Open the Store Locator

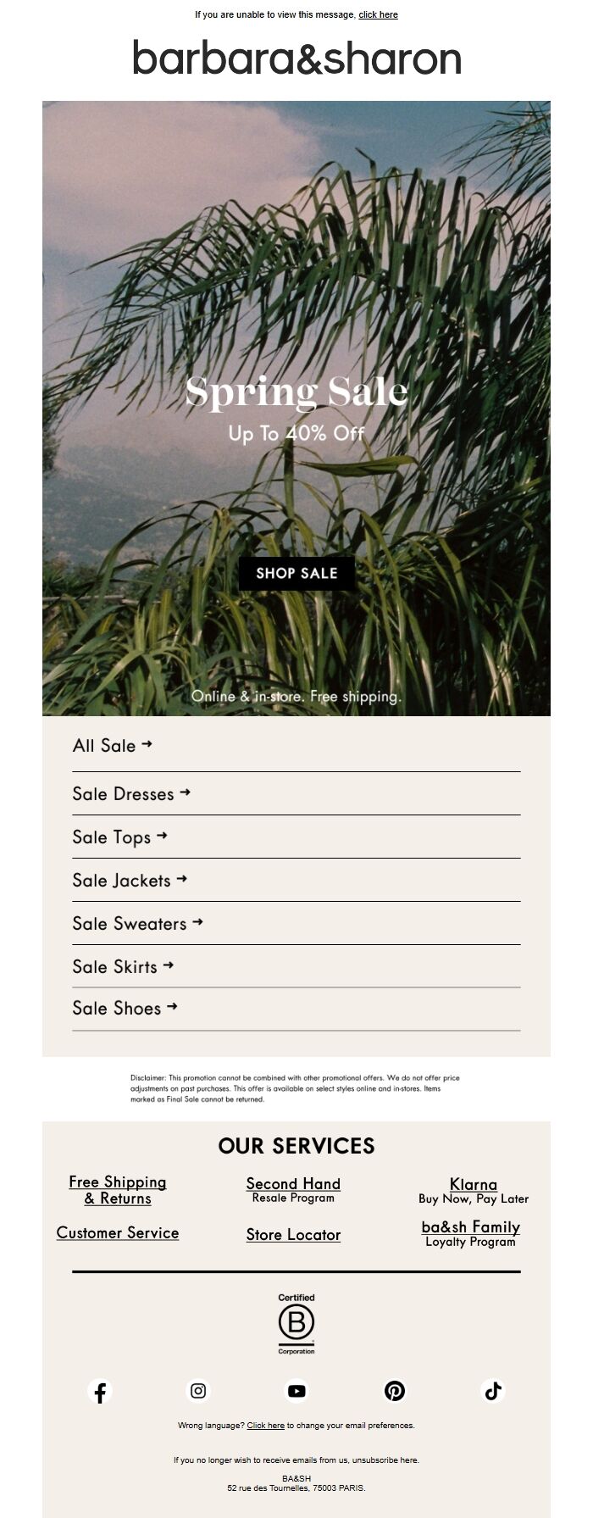pyautogui.click(x=294, y=1234)
